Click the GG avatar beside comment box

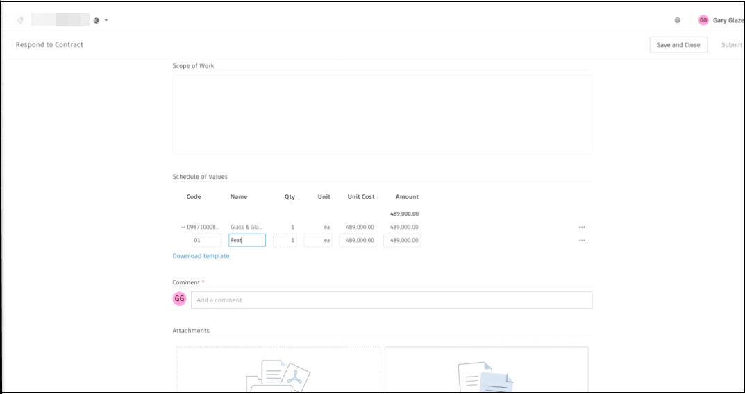point(179,298)
